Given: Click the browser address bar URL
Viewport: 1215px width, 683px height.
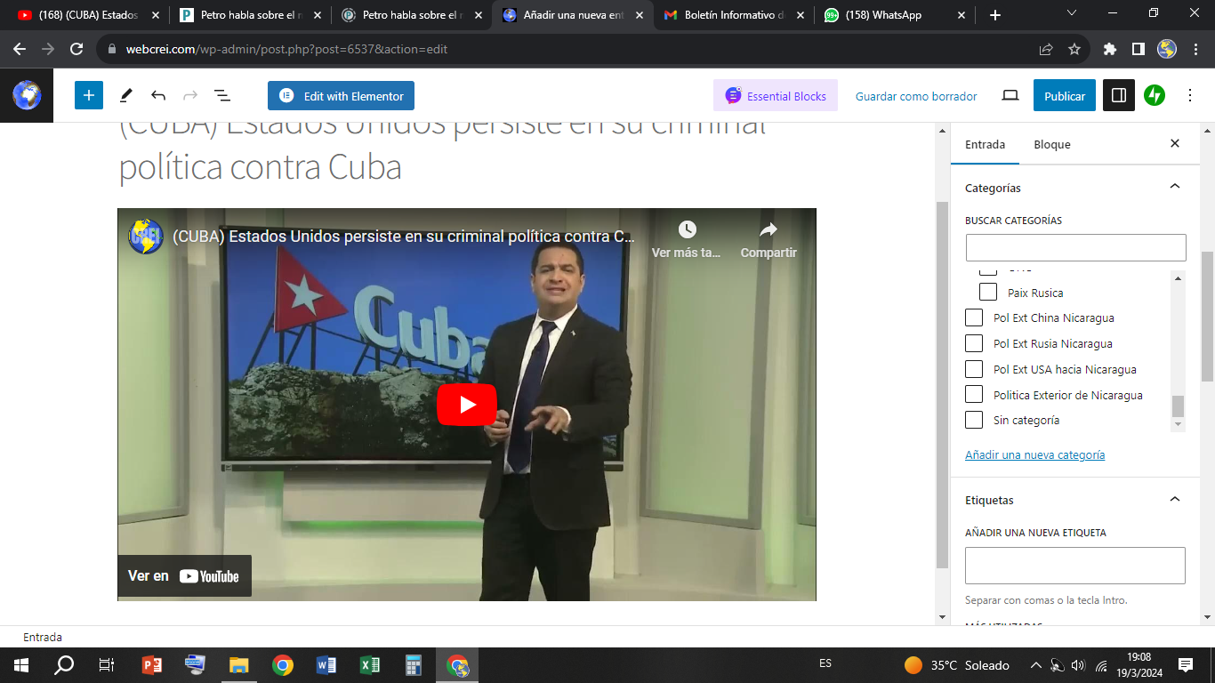Looking at the screenshot, I should click(286, 49).
